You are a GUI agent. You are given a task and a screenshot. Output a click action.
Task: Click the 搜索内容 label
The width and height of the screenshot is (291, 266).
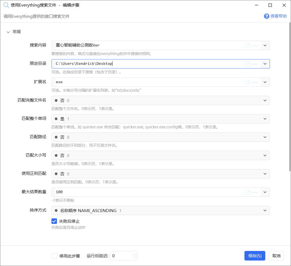38,45
